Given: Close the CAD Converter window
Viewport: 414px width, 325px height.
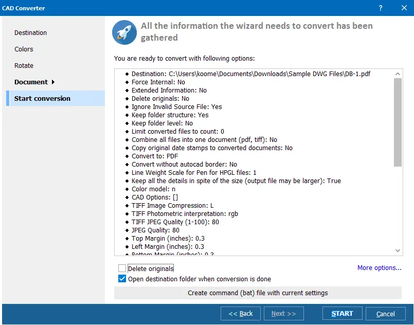Looking at the screenshot, I should (404, 8).
